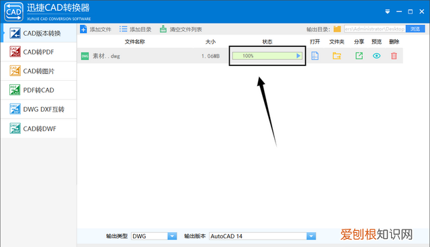Click the 添加文件 add file button
Viewport: 430px width, 247px height.
coord(95,29)
